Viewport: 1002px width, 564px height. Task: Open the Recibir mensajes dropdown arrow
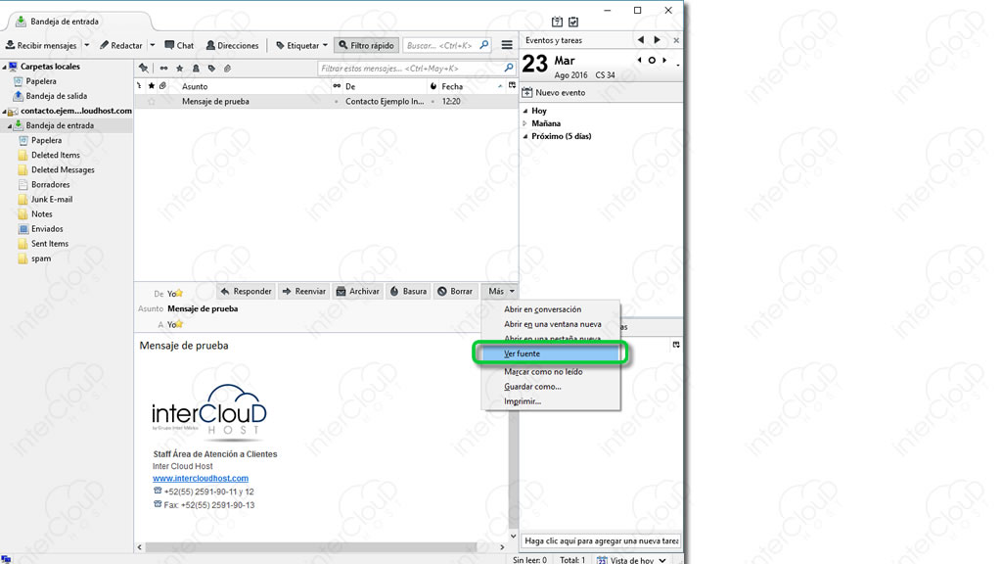(86, 45)
